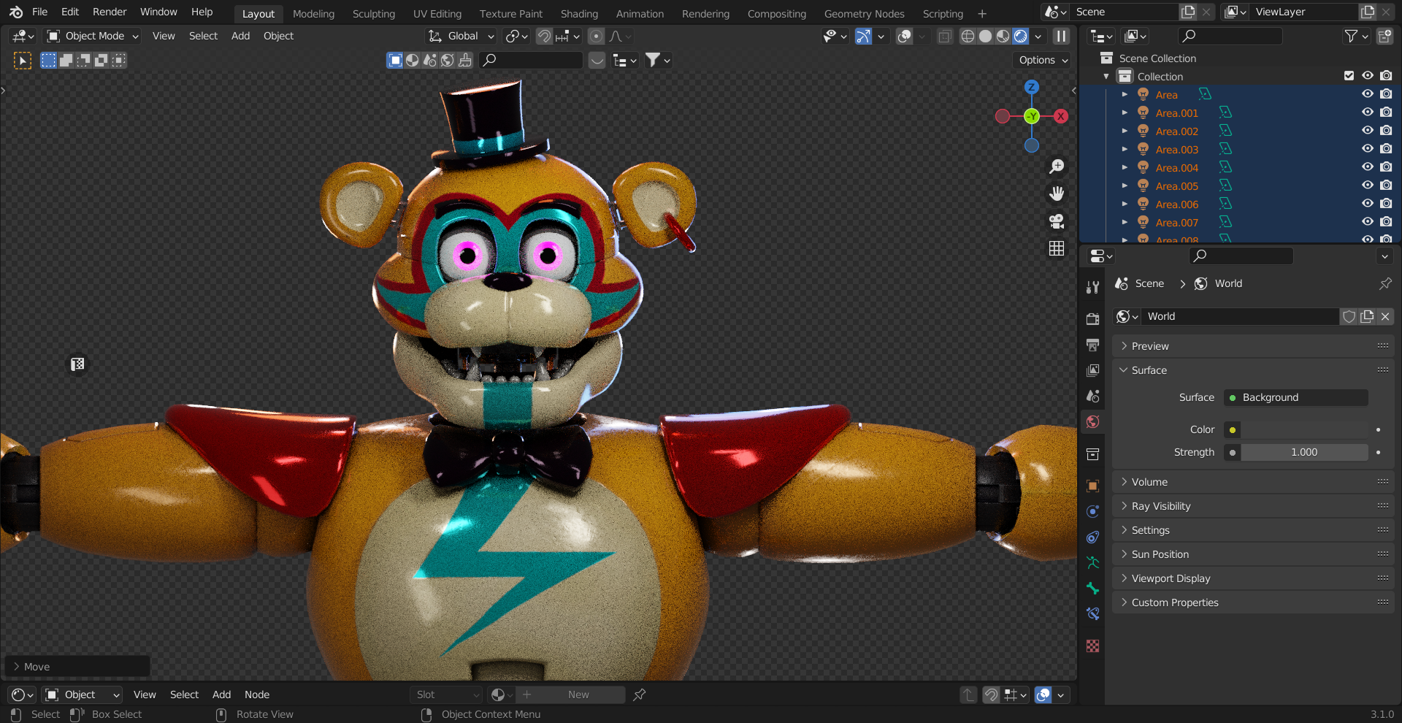Open the Object Data properties tab
The width and height of the screenshot is (1402, 723).
(x=1092, y=562)
